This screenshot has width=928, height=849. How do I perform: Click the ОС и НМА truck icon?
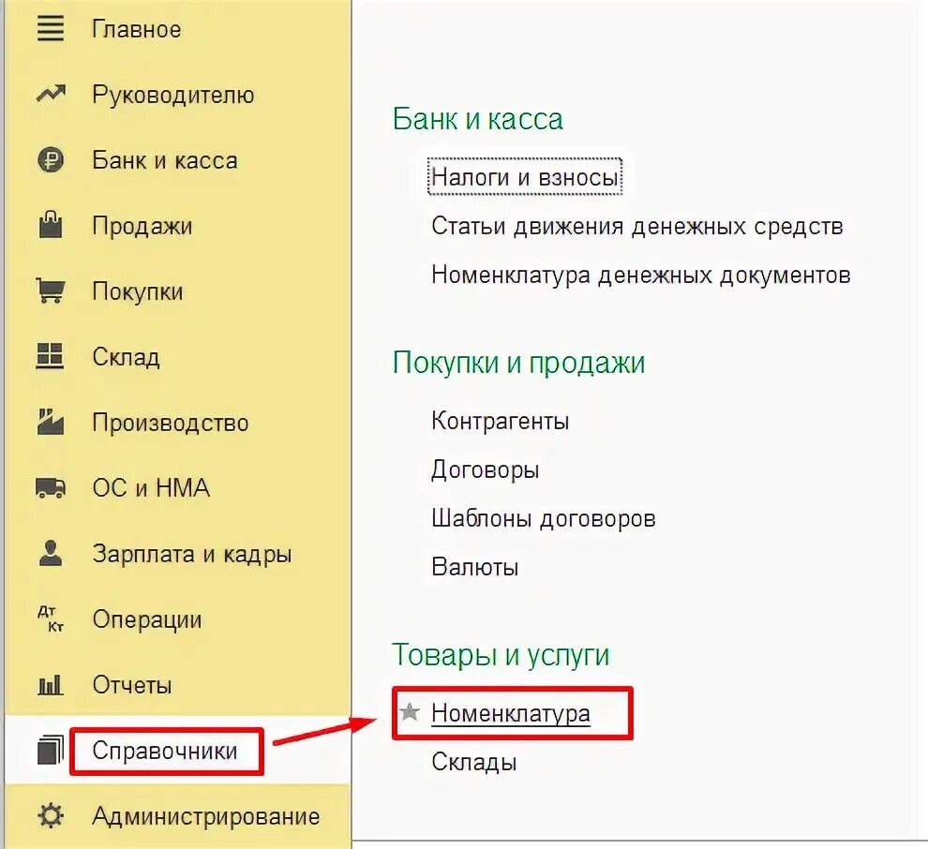51,487
